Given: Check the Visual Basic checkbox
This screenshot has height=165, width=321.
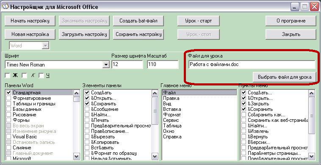Looking at the screenshot, I should pos(8,137).
